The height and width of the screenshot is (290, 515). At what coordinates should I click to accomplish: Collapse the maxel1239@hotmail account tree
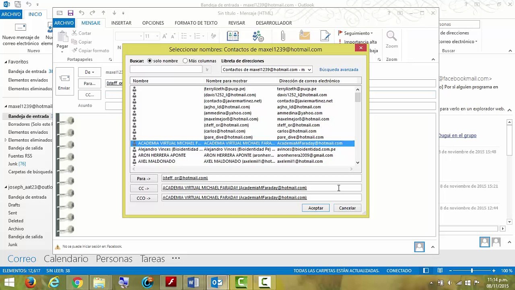(6, 106)
